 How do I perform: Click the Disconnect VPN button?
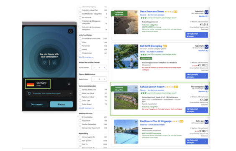(37, 104)
